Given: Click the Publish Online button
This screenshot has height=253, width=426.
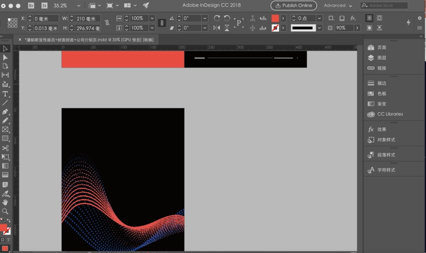Looking at the screenshot, I should pos(293,6).
